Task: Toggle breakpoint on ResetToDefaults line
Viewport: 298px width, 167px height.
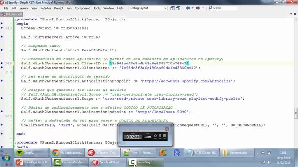Action: point(2,50)
